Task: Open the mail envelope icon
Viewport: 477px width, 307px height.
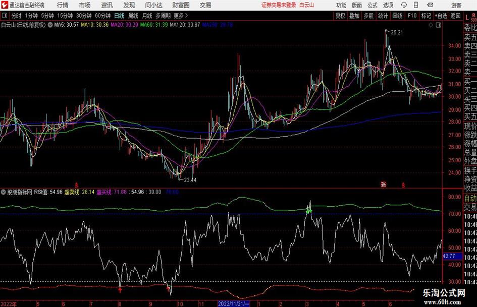Action: coord(430,5)
